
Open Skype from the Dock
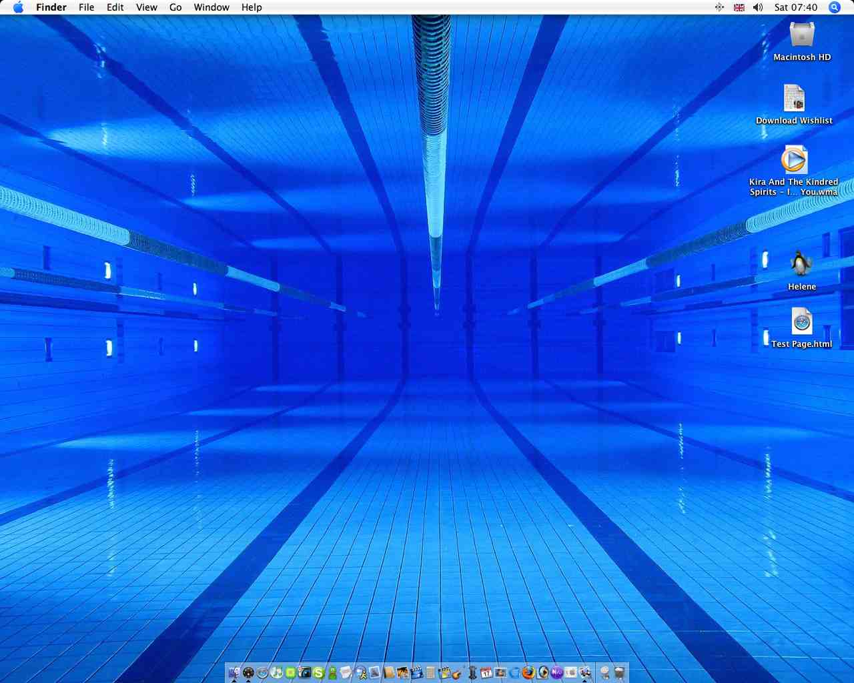pyautogui.click(x=318, y=672)
